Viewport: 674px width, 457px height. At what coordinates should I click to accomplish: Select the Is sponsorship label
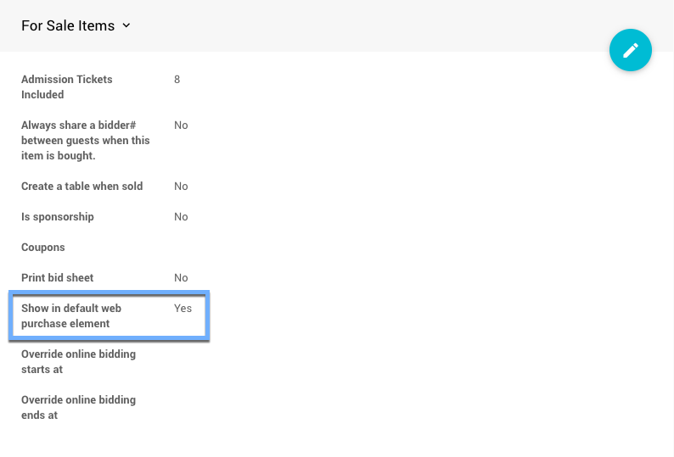coord(58,217)
